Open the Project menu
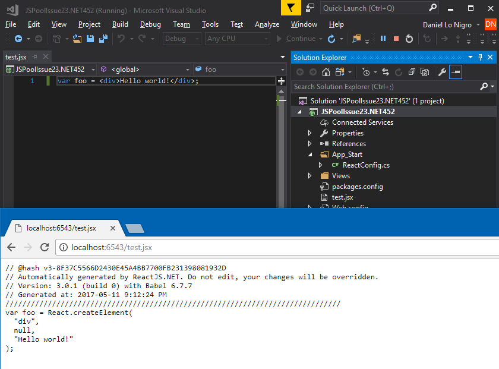This screenshot has width=499, height=369. tap(89, 24)
